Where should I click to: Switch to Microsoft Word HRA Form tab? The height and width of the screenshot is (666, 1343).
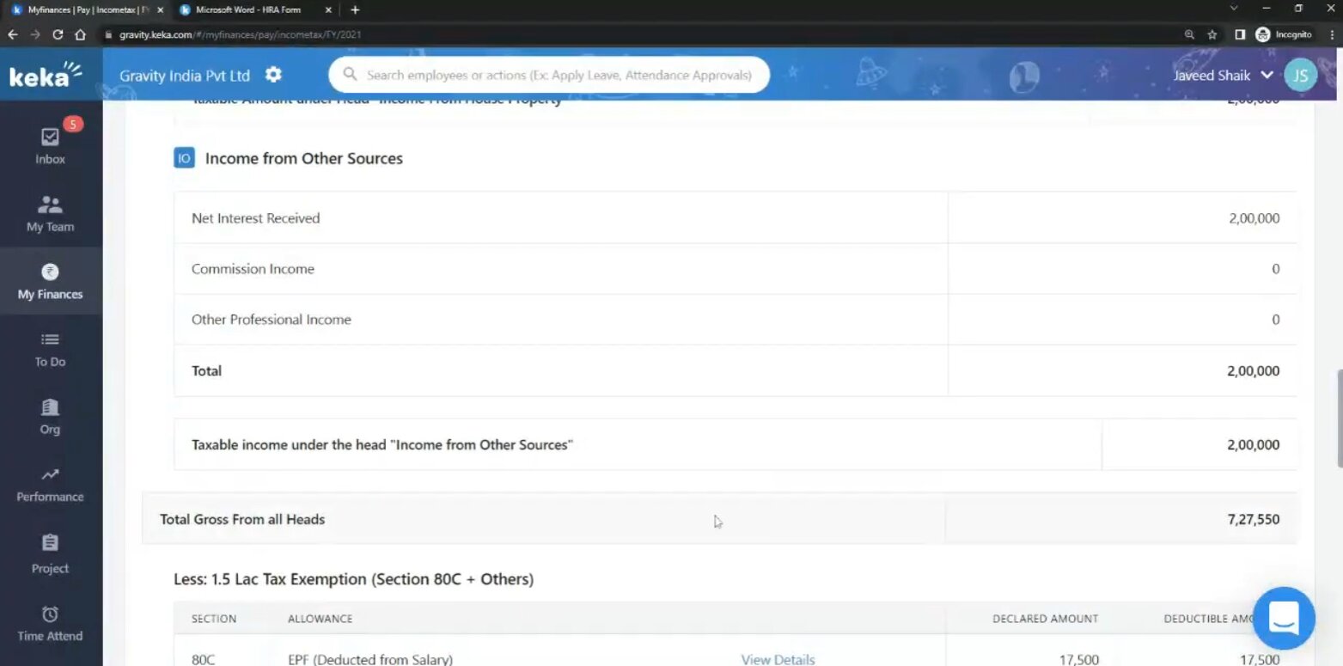click(x=247, y=9)
